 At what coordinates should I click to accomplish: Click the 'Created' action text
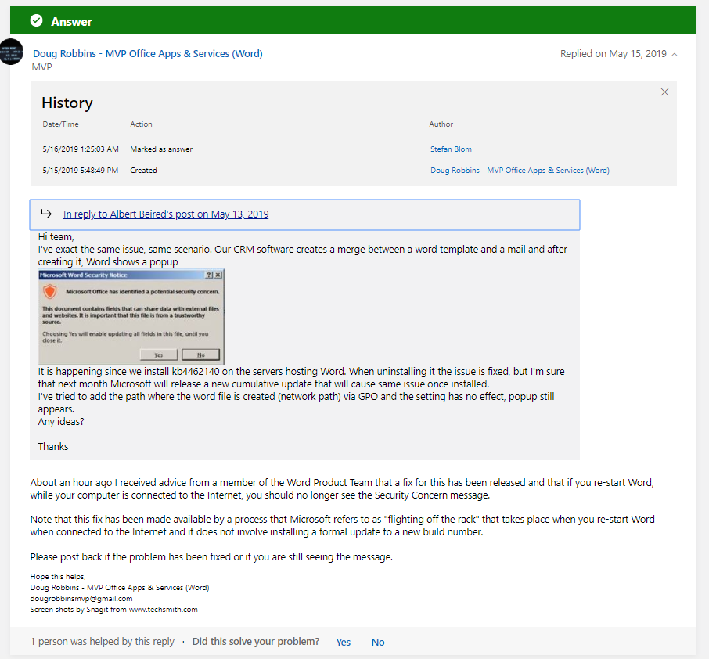[144, 171]
